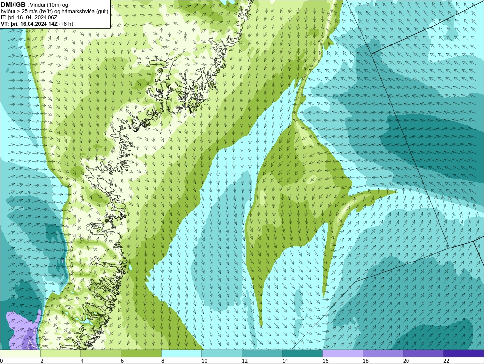The height and width of the screenshot is (364, 484).
Task: Select the 'hviður > 25 m/s (hvítt)' header line
Action: tap(55, 11)
